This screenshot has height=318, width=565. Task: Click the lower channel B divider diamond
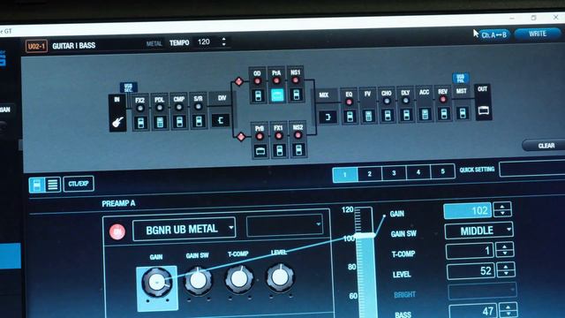(241, 137)
